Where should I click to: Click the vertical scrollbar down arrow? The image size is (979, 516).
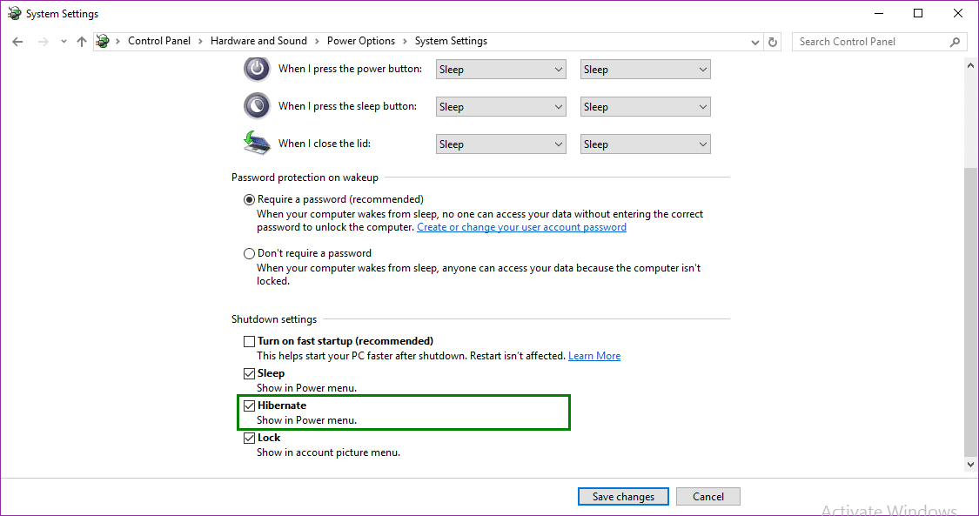(x=970, y=464)
